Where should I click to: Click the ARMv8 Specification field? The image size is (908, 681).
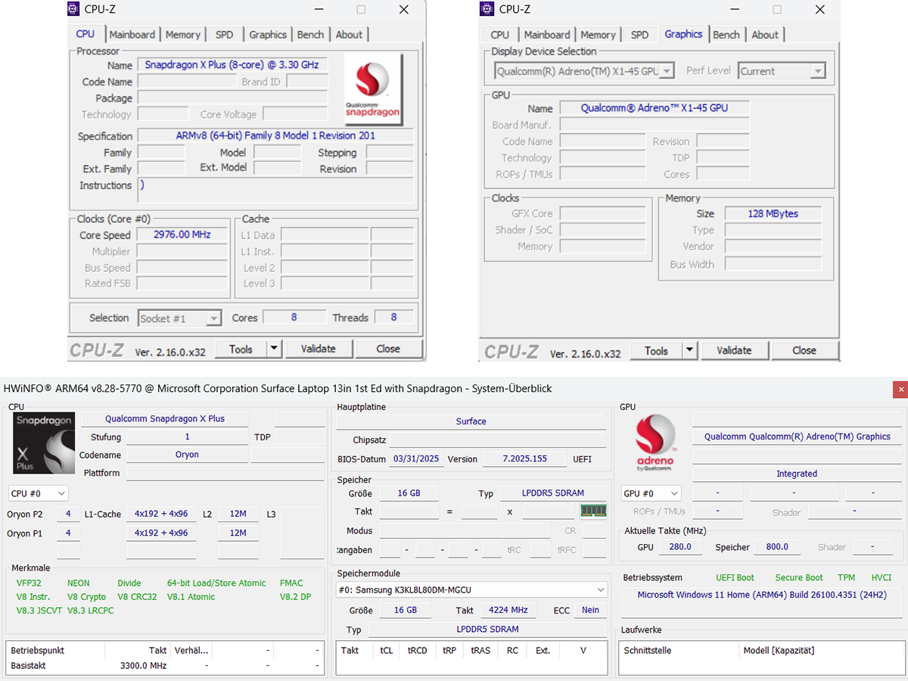click(275, 136)
